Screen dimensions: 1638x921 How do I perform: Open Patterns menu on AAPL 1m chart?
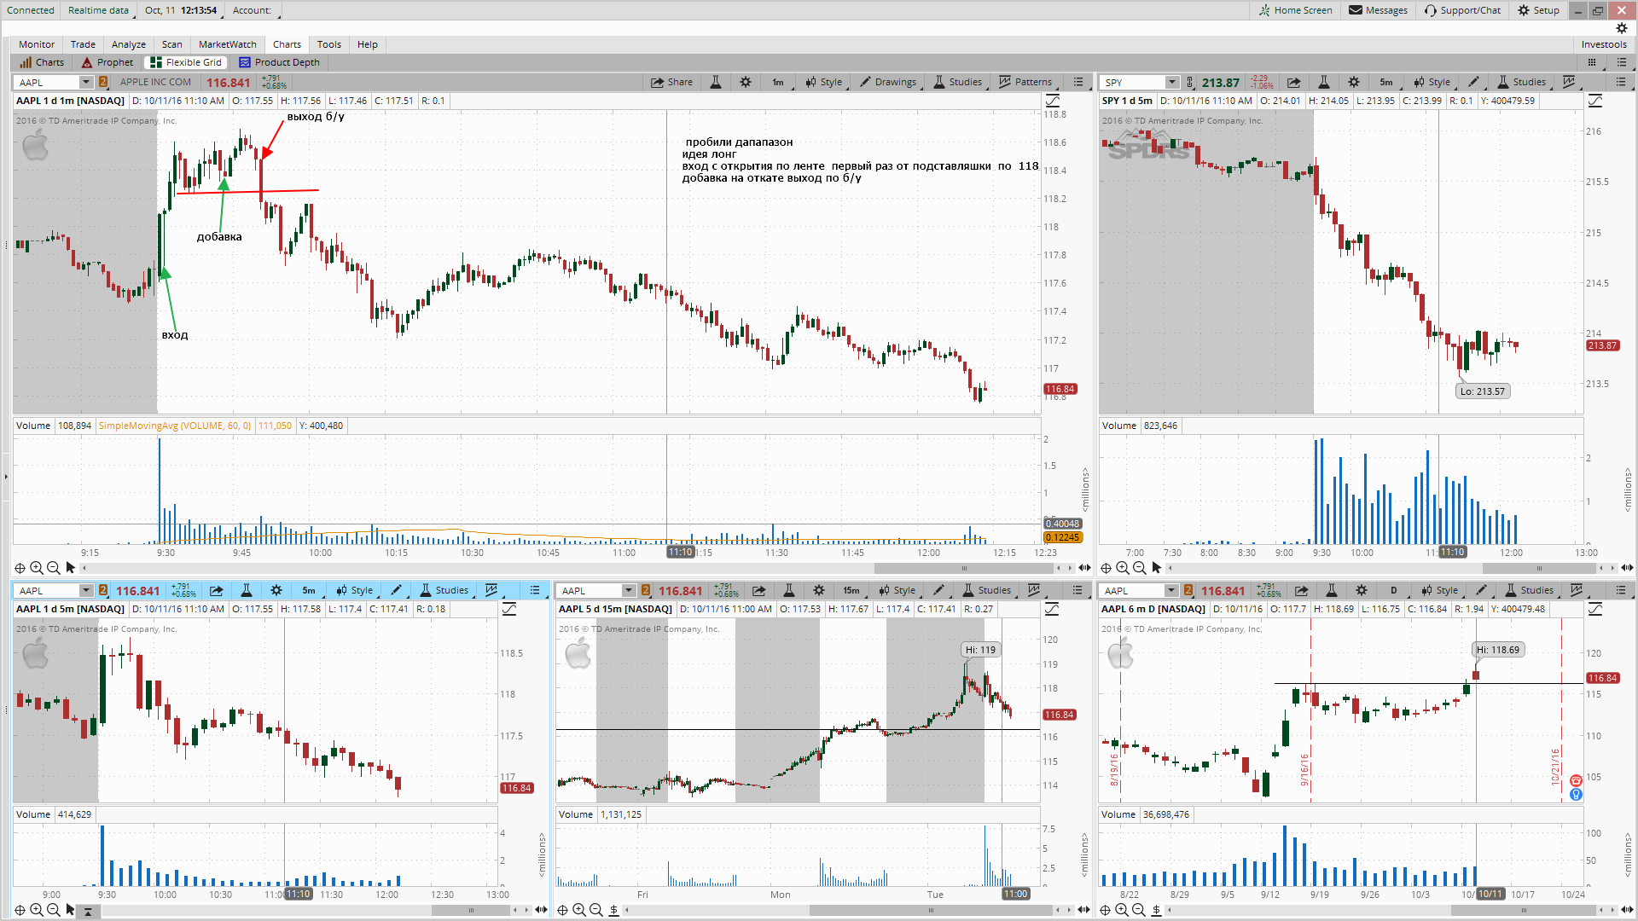pyautogui.click(x=1025, y=82)
